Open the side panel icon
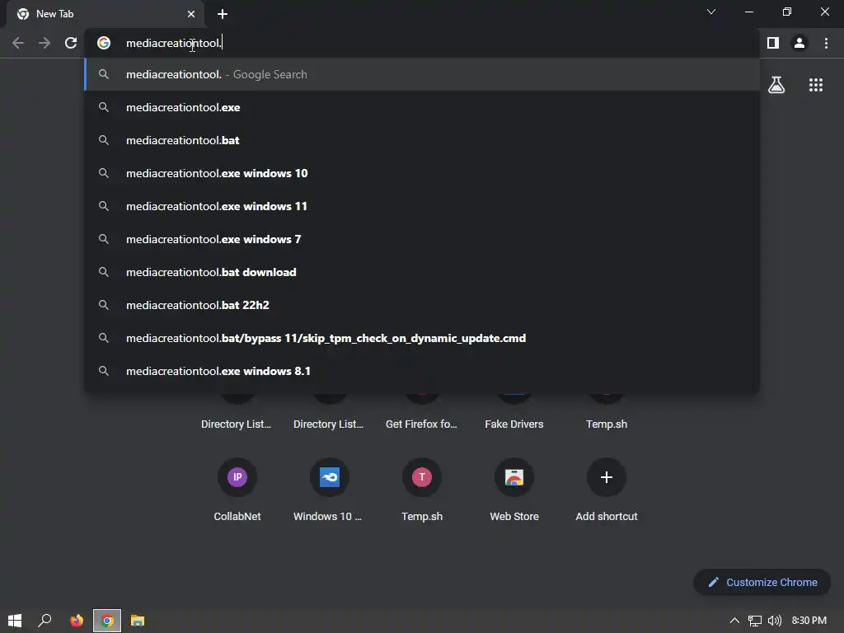The image size is (844, 633). [773, 43]
